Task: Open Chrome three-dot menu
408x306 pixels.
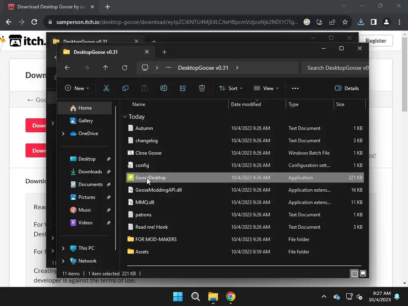Action: click(399, 22)
